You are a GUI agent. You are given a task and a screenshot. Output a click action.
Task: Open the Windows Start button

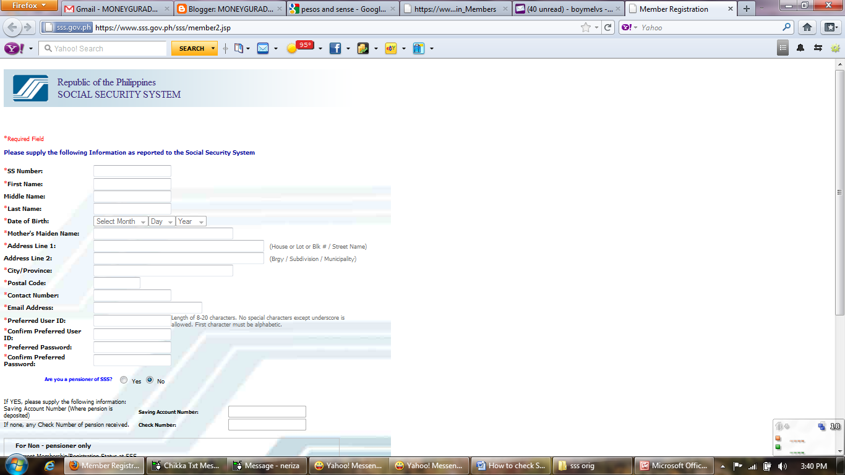click(15, 466)
